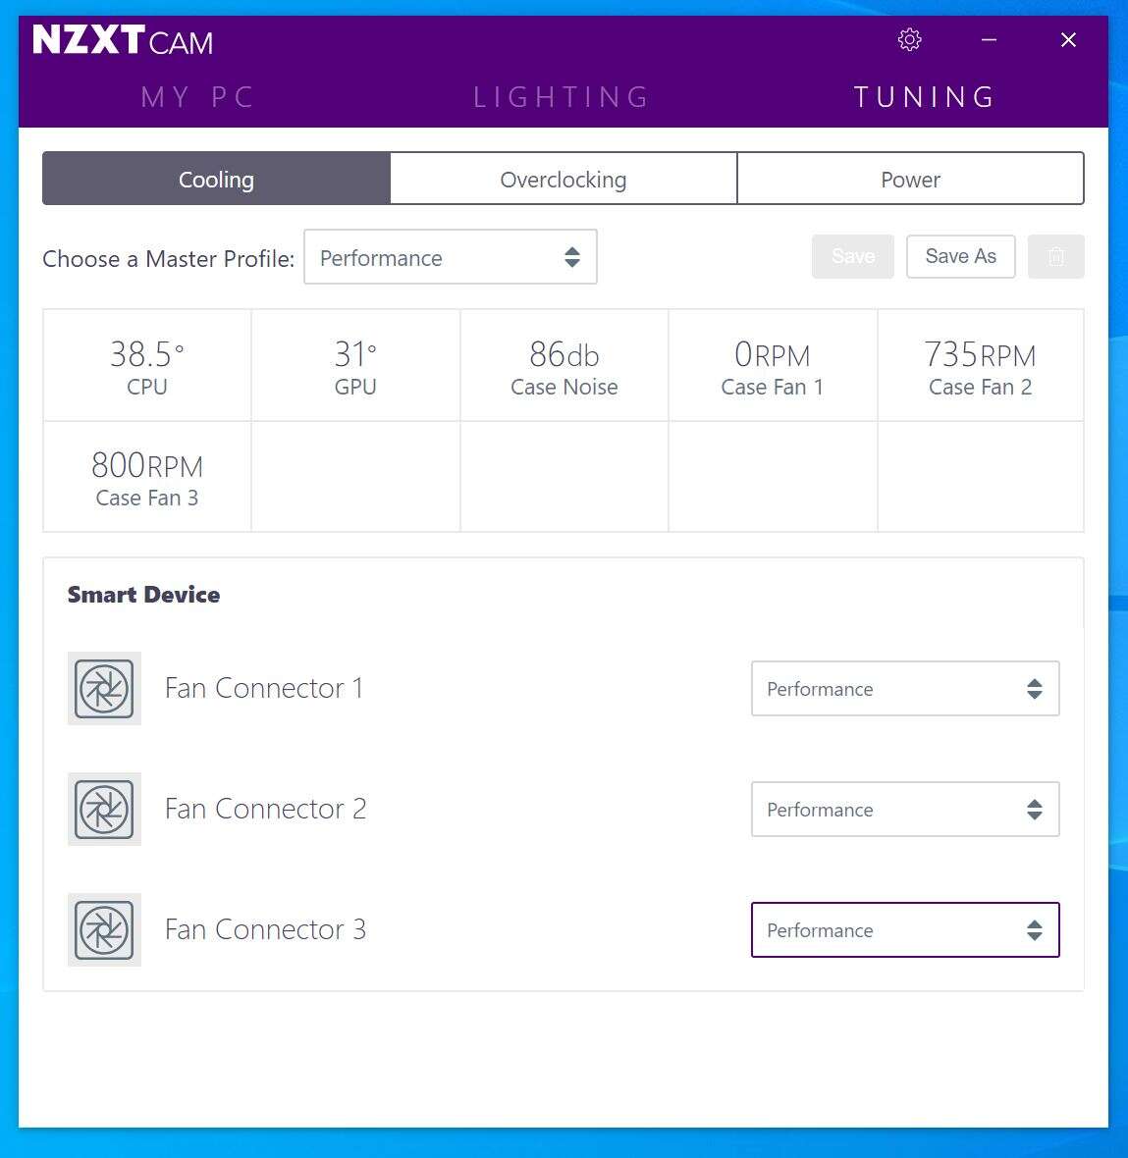Click the delete profile trash icon
Viewport: 1128px width, 1158px height.
point(1055,256)
